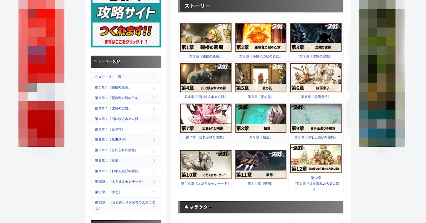This screenshot has height=223, width=426.
Task: Open the 第8章 枯葉 thumbnail image
Action: 260,118
